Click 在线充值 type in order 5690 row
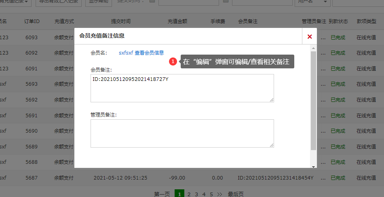Screen dimensions: 384x197 pyautogui.click(x=366, y=131)
